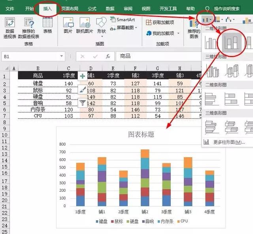Screen dimensions: 253x234
Task: Click the SmartArt button
Action: coord(123,20)
